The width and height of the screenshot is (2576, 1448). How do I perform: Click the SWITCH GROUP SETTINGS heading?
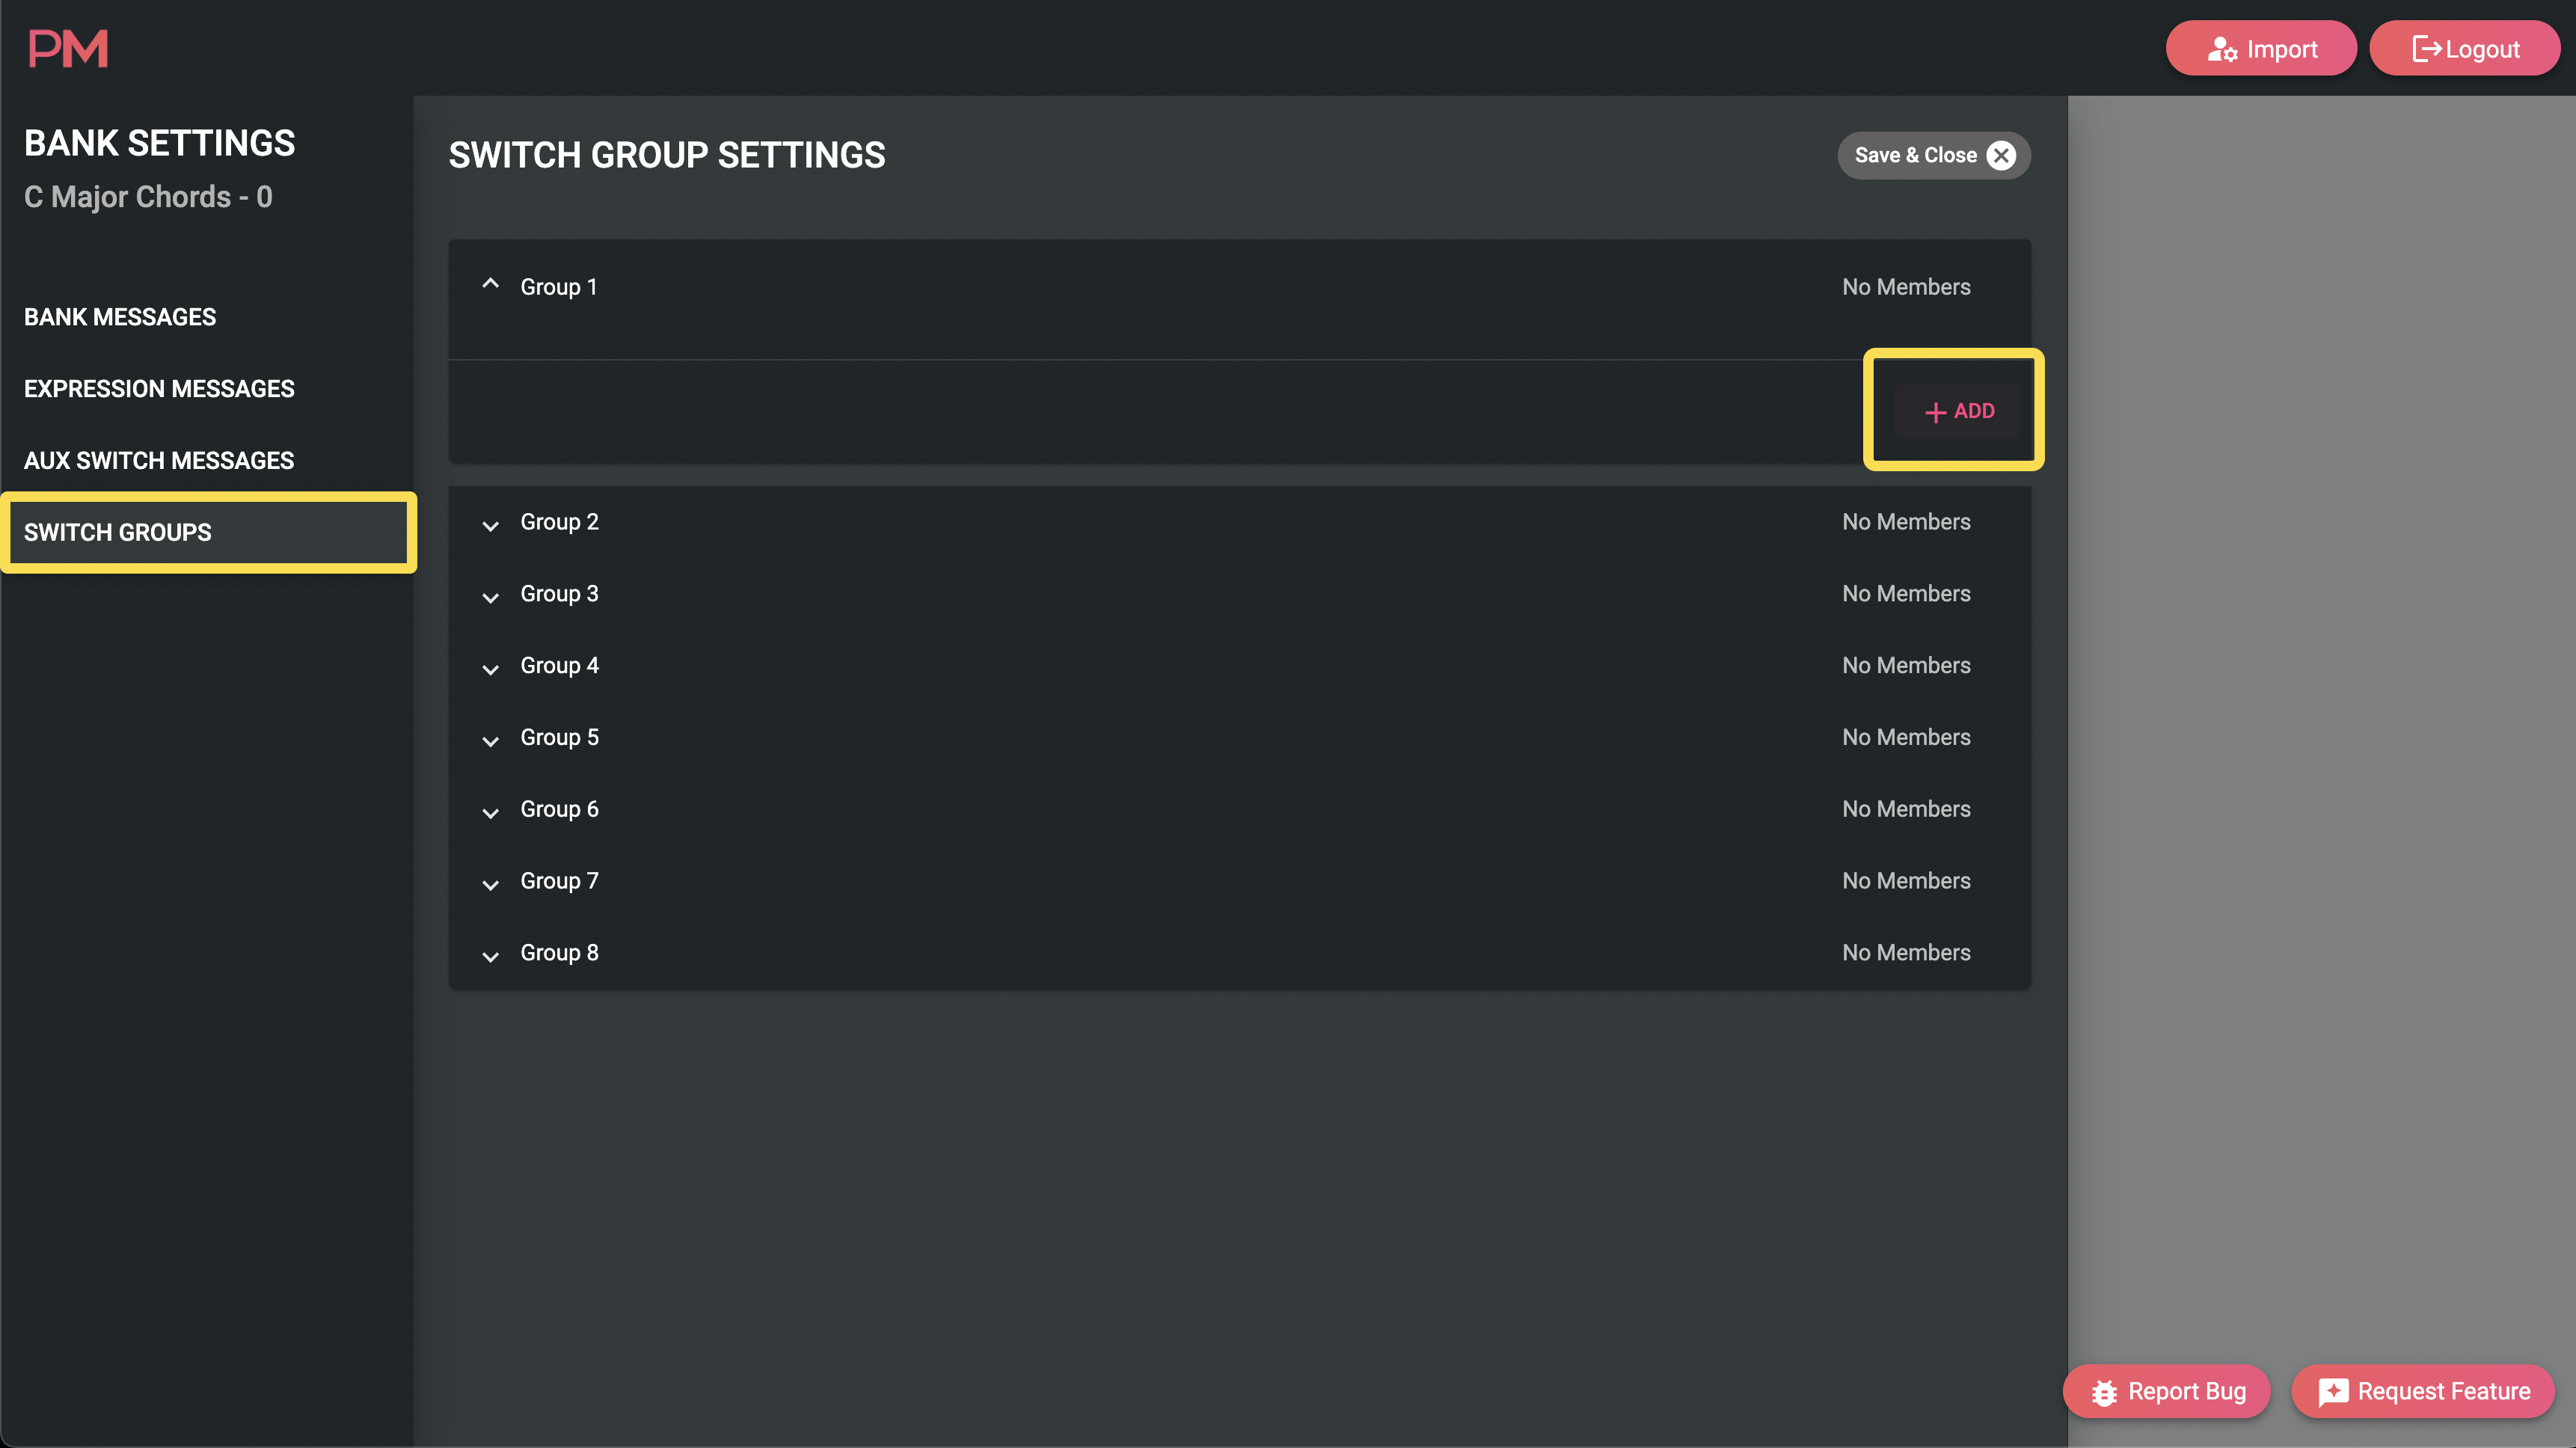(x=666, y=155)
